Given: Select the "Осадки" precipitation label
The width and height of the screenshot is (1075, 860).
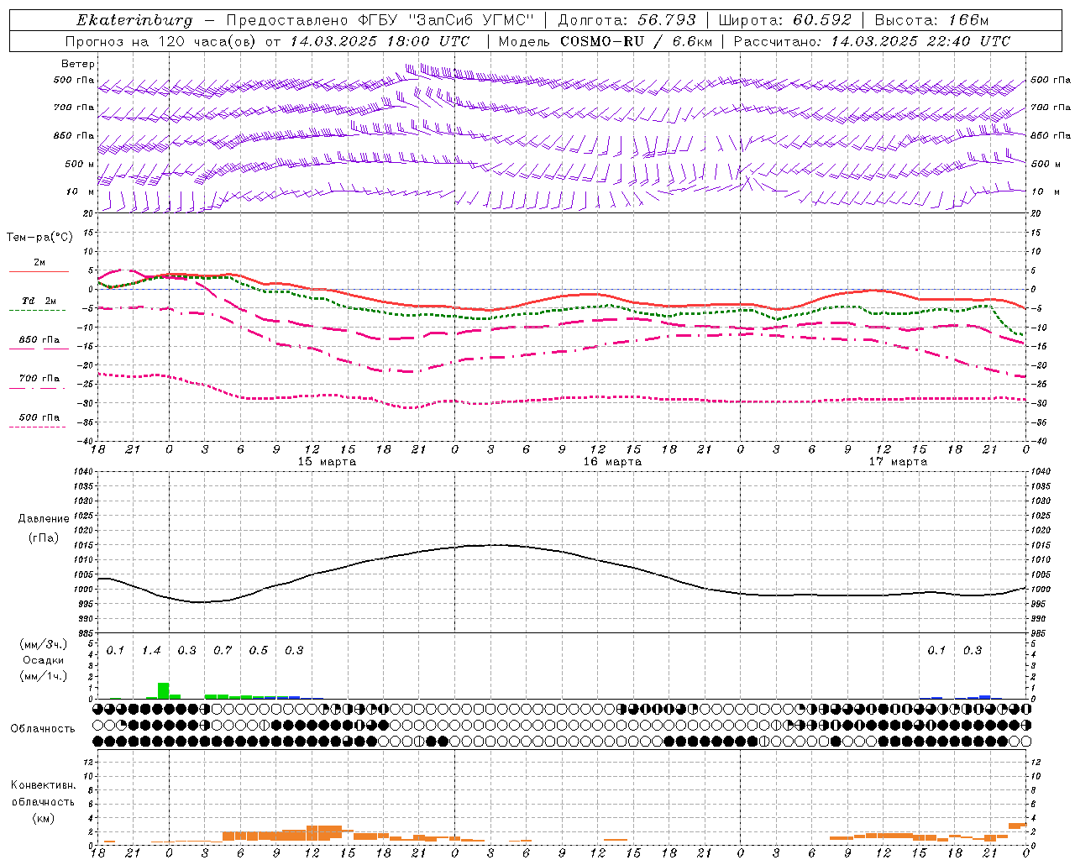Looking at the screenshot, I should (x=43, y=660).
